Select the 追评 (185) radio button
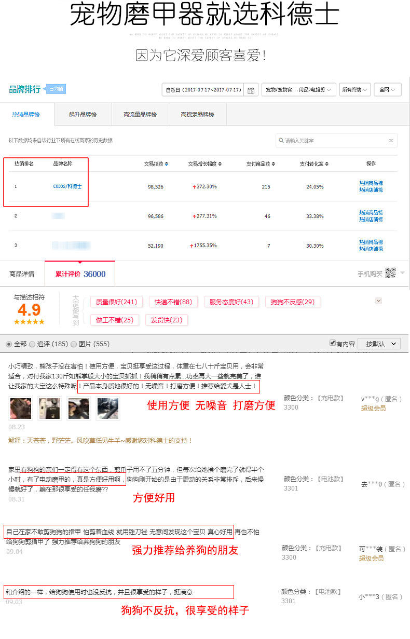Viewport: 410px width, 639px height. point(32,344)
